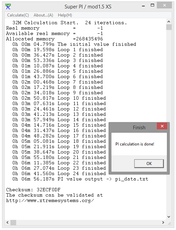Click the Loop 24 finished line
Viewport: 176px width, 230px height.
59,174
